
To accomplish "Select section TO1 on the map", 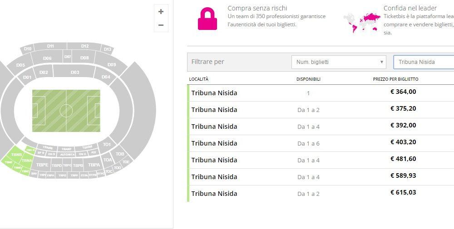I will (107, 145).
